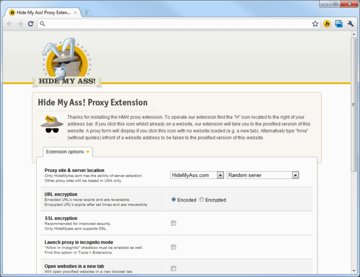Click the blue screens extension icon in toolbar

(338, 23)
